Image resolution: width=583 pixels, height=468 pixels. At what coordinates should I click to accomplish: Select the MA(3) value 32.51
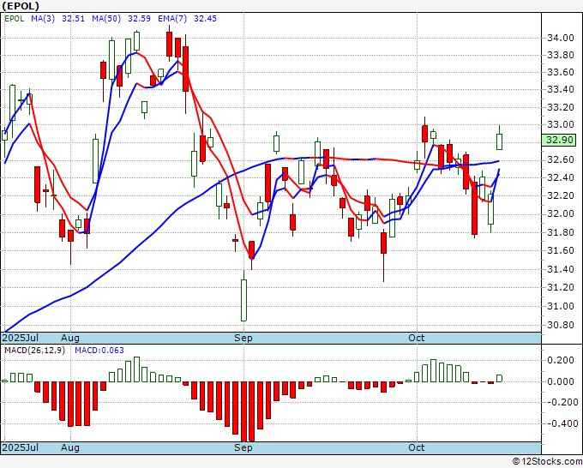point(73,19)
